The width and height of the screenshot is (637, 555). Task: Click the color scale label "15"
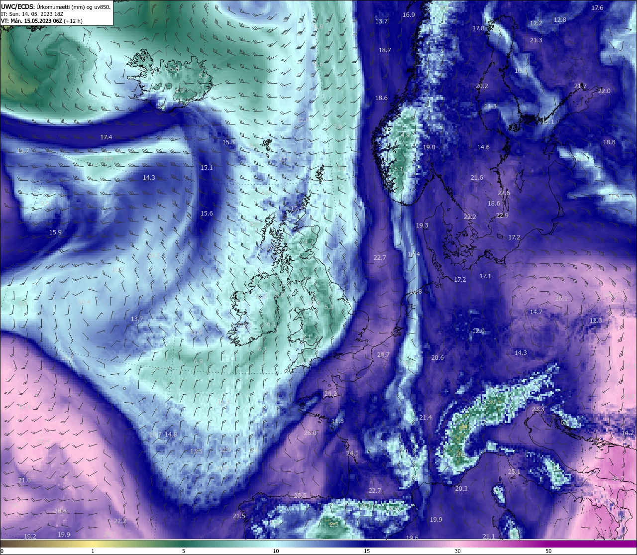tap(366, 551)
